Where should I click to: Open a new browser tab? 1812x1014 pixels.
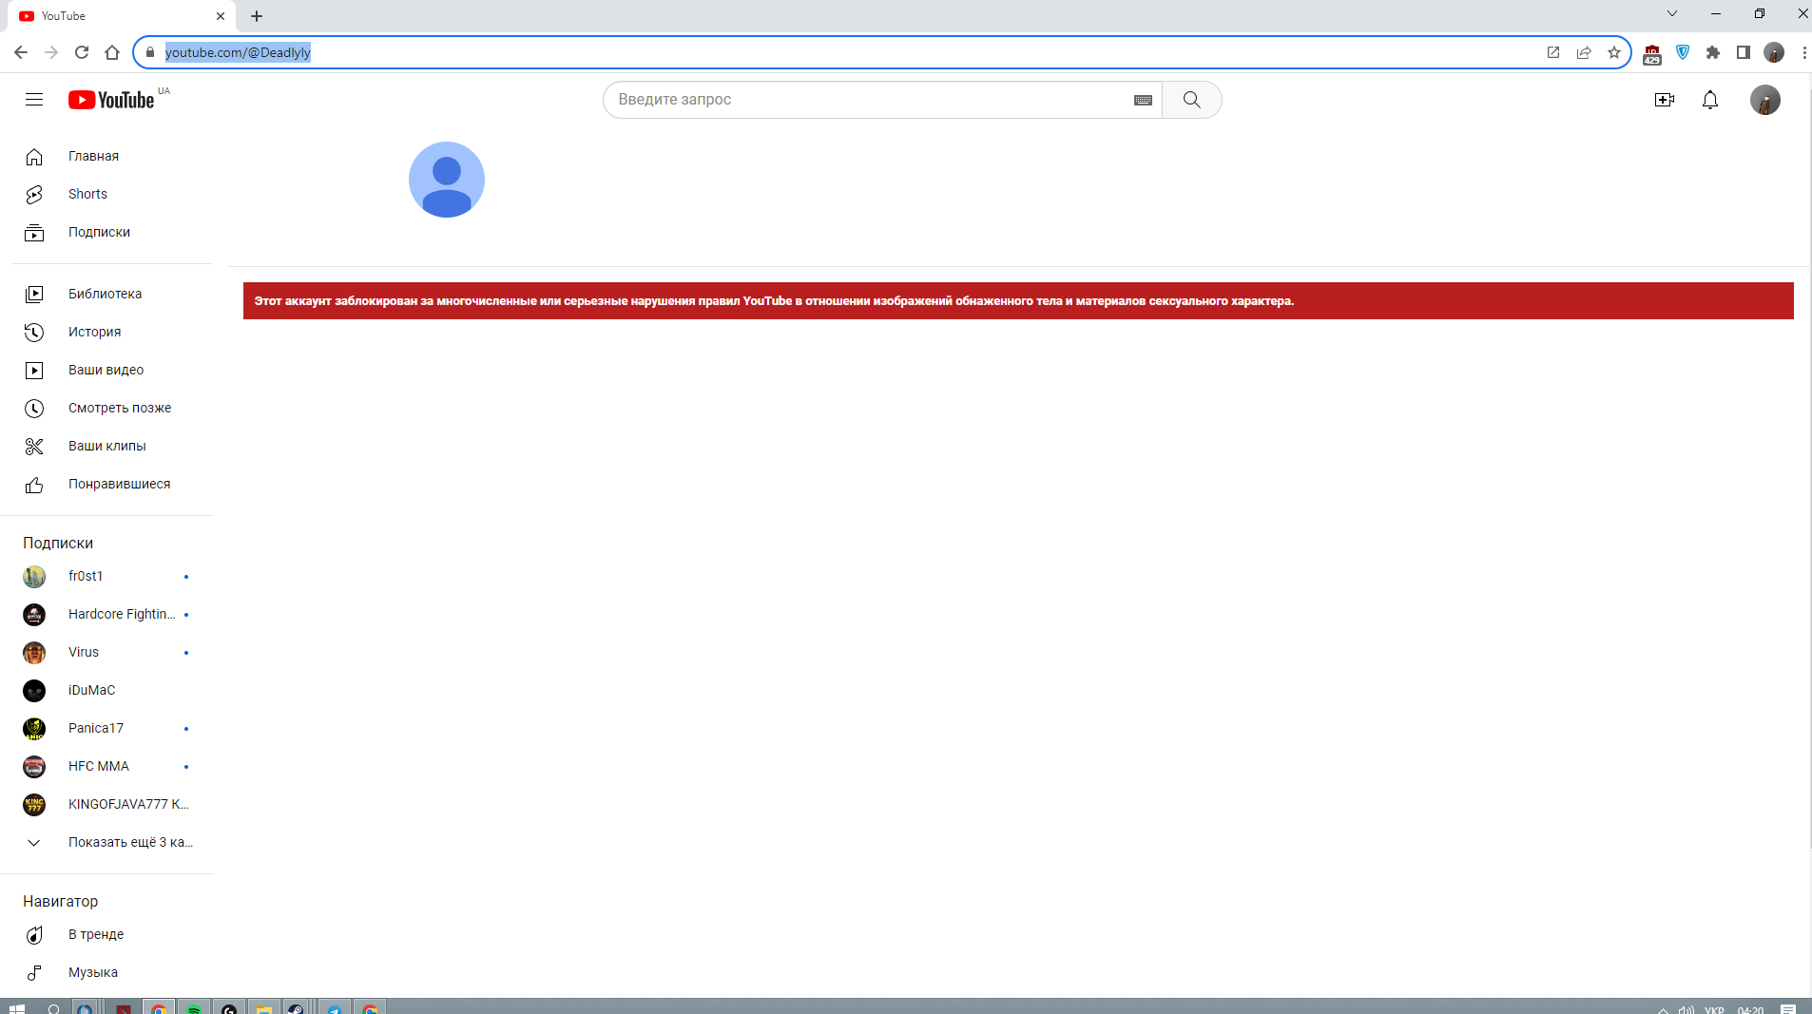tap(257, 16)
